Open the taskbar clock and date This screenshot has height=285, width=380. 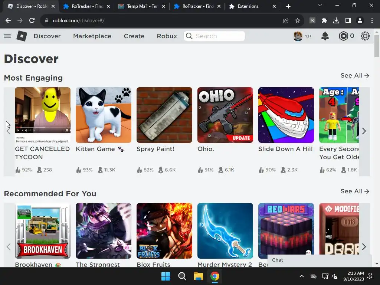[354, 276]
